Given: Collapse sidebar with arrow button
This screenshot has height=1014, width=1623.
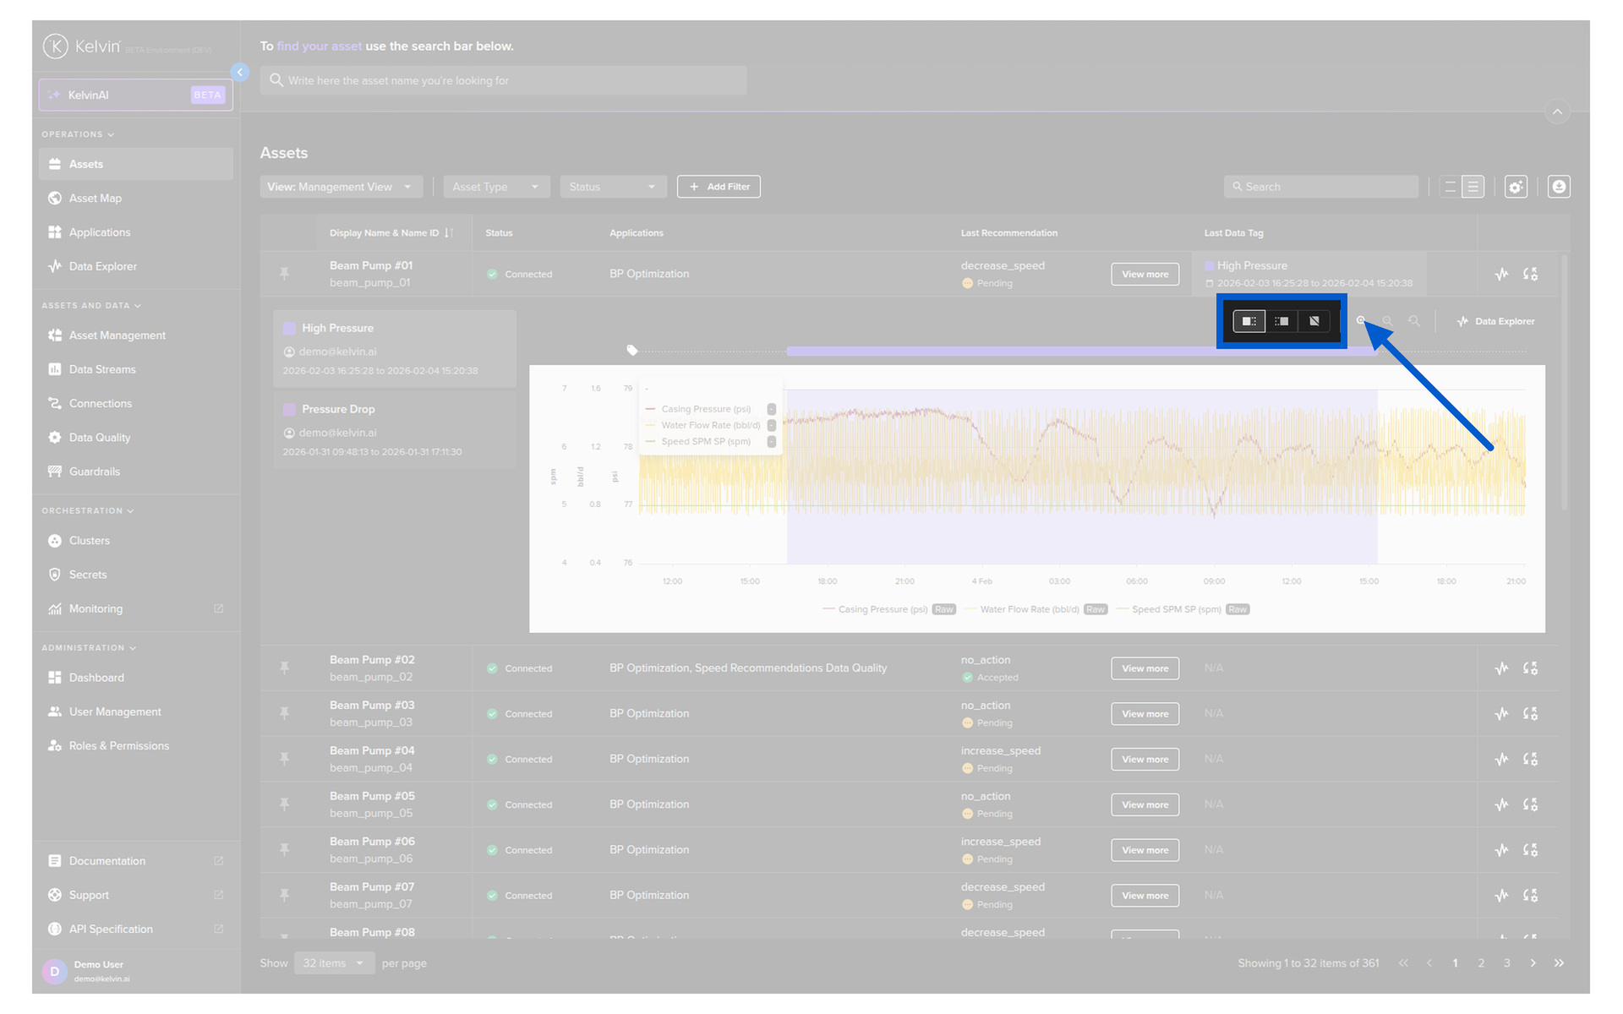Looking at the screenshot, I should click(240, 73).
